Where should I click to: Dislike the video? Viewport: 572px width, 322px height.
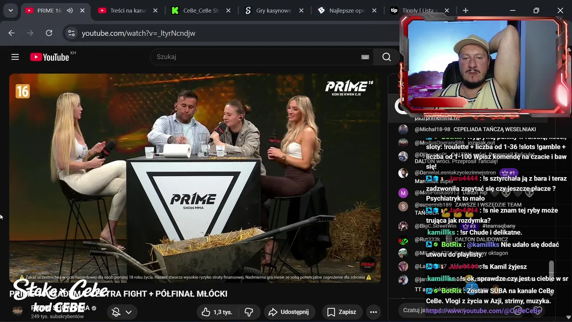(x=249, y=312)
